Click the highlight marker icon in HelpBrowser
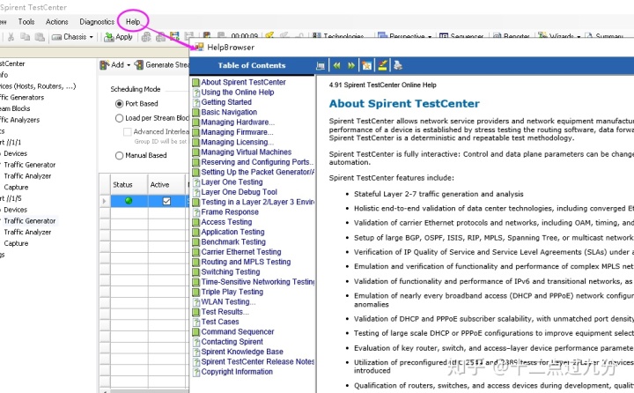 pyautogui.click(x=382, y=65)
